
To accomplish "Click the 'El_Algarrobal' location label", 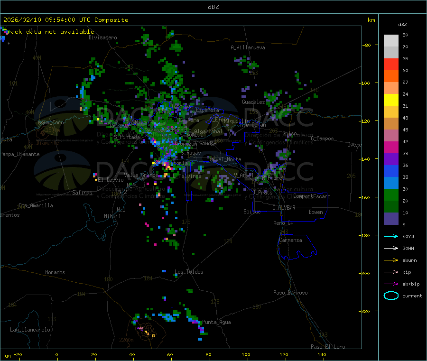I will [205, 131].
